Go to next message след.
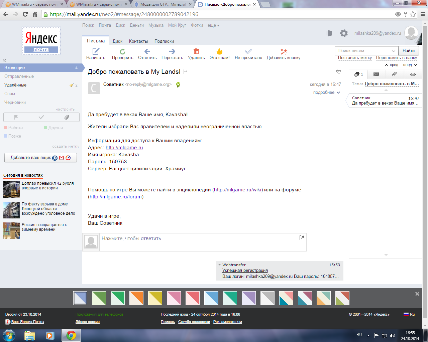The image size is (428, 342). pyautogui.click(x=410, y=65)
